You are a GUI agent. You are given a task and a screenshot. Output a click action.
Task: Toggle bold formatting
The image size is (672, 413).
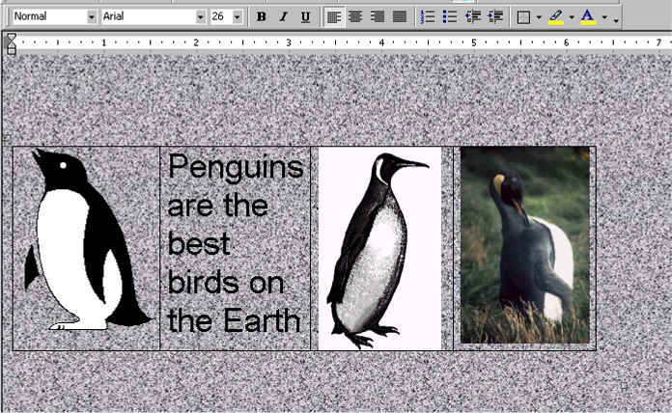262,17
